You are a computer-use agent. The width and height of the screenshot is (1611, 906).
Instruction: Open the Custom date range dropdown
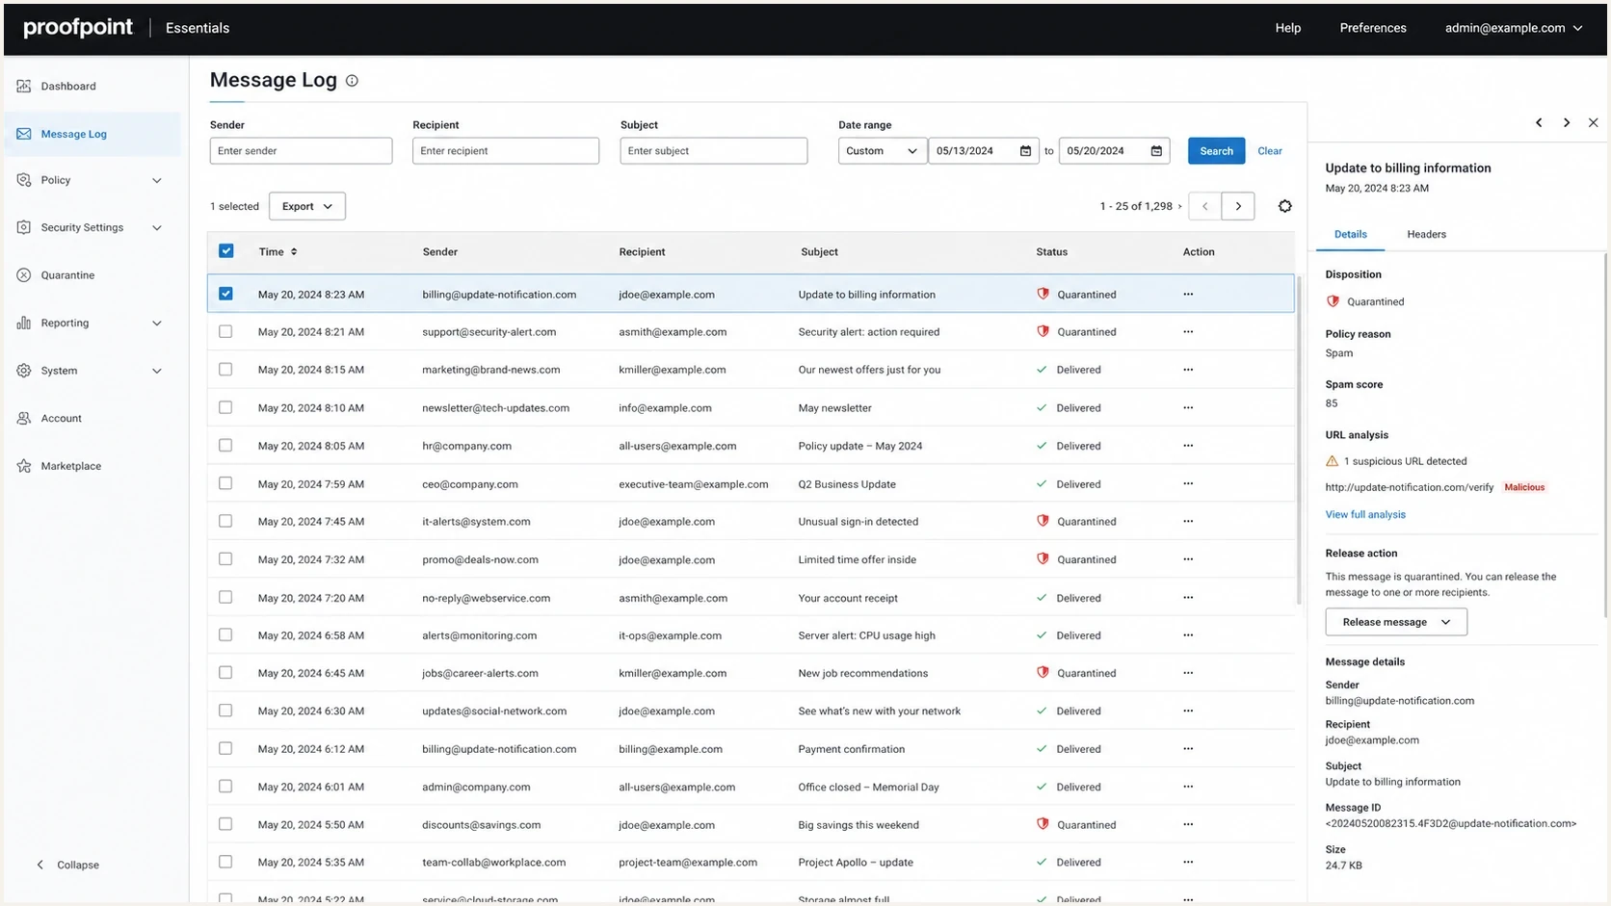point(882,151)
